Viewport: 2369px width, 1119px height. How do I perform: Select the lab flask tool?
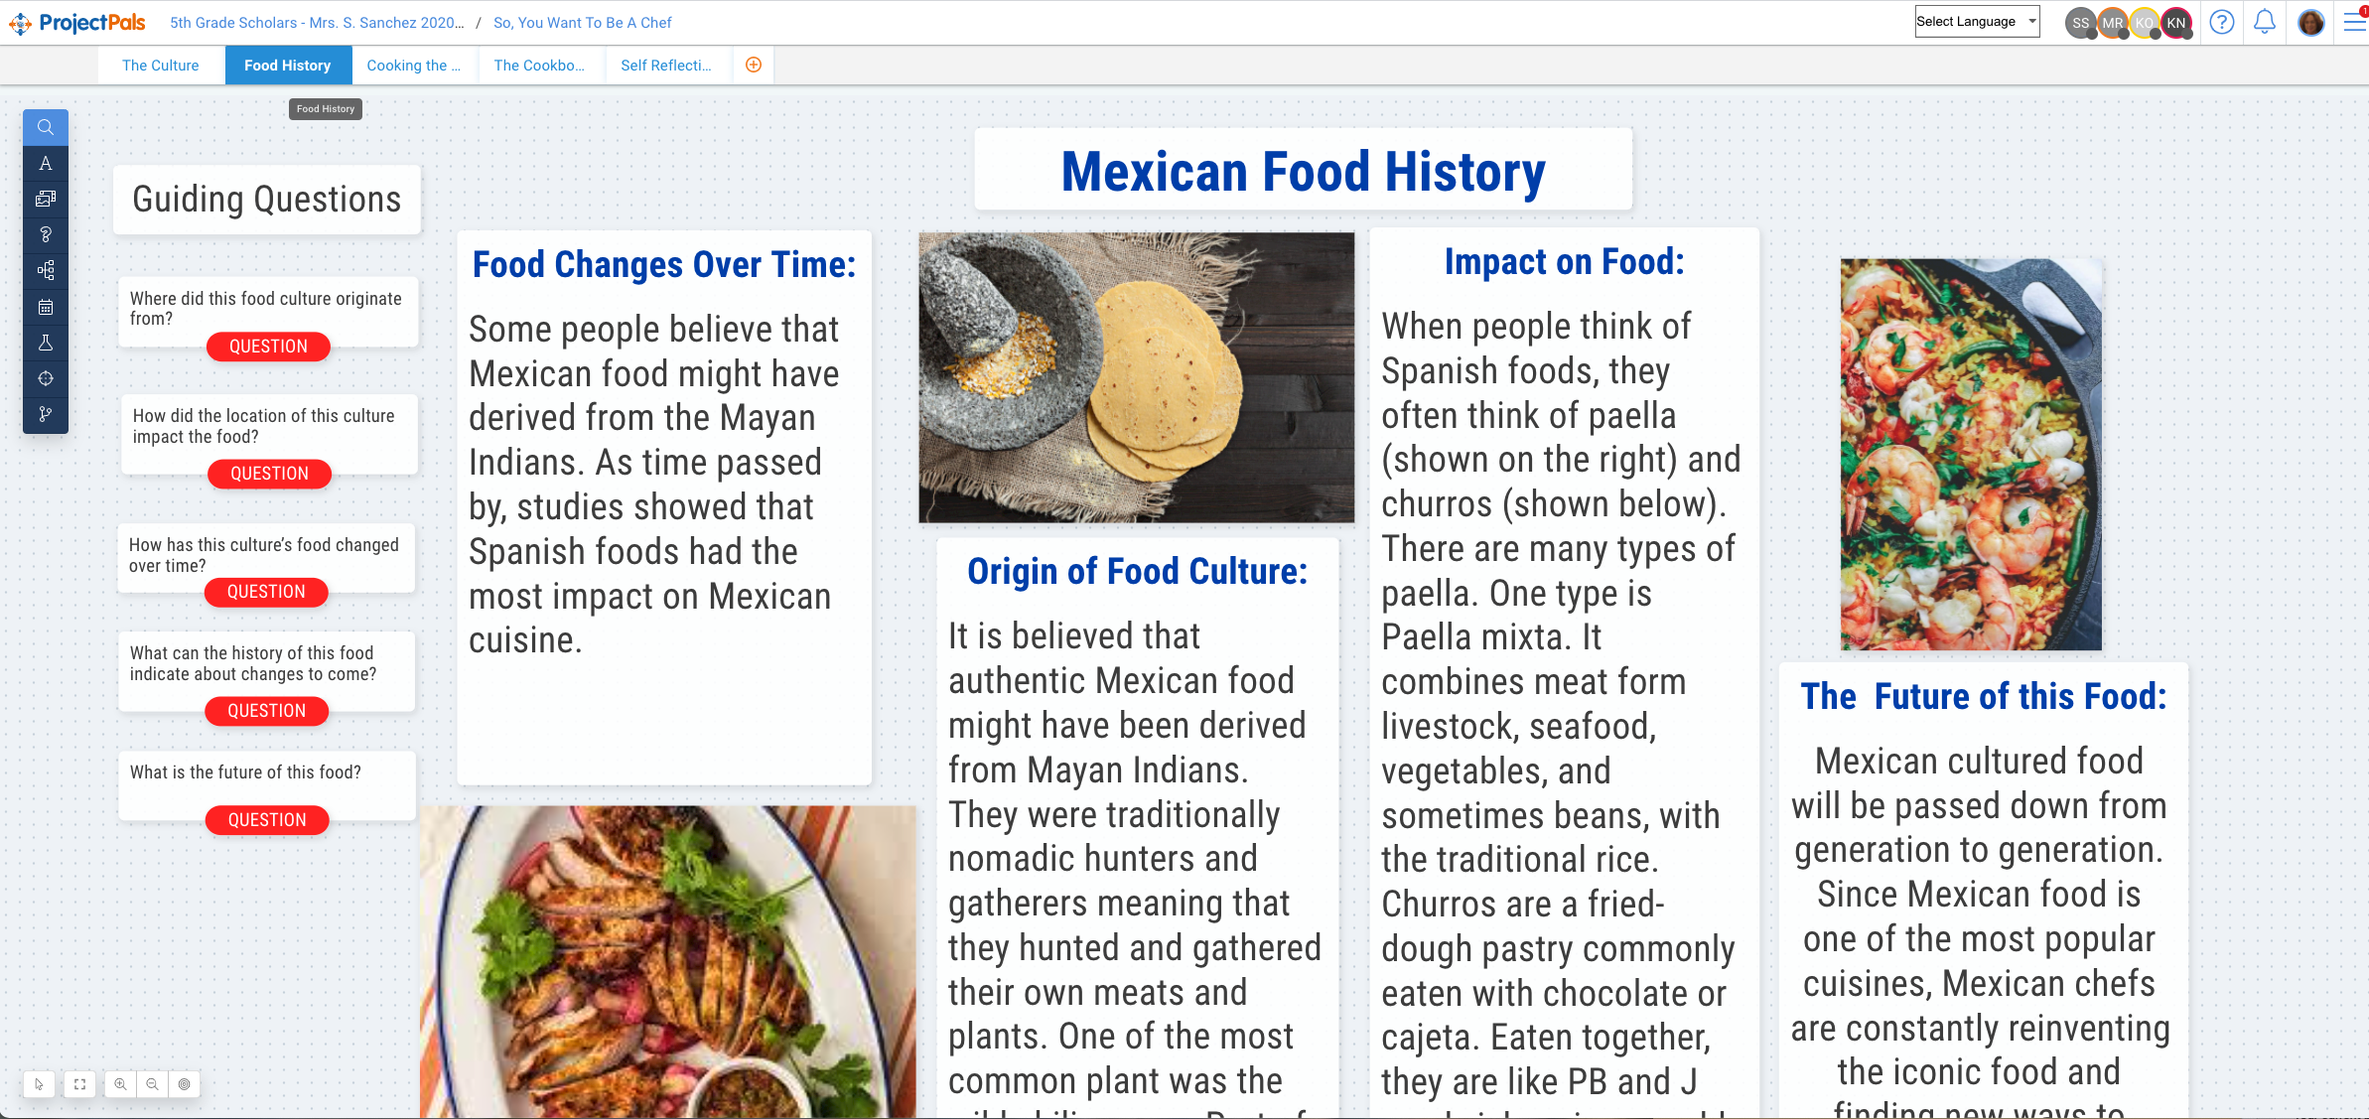click(46, 343)
